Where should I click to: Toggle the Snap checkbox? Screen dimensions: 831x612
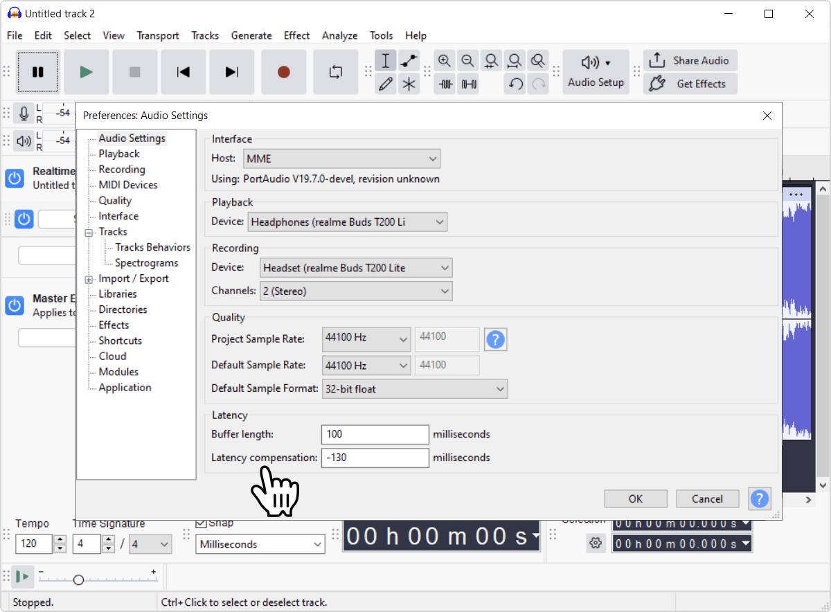(202, 523)
